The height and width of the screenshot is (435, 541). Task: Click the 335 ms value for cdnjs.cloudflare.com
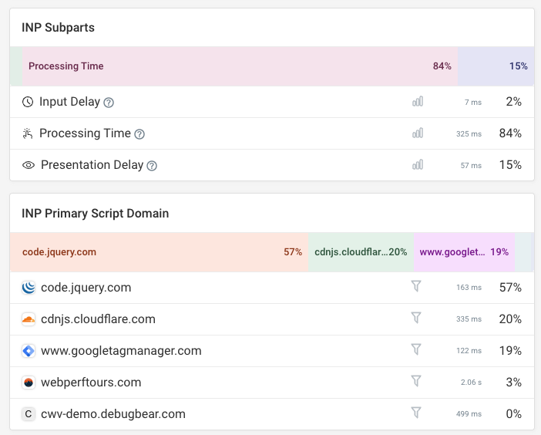pos(469,319)
